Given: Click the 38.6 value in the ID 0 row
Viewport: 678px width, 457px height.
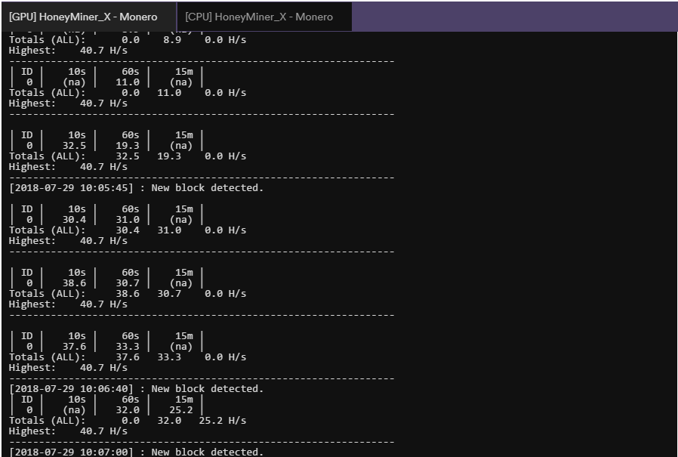Looking at the screenshot, I should pyautogui.click(x=74, y=283).
